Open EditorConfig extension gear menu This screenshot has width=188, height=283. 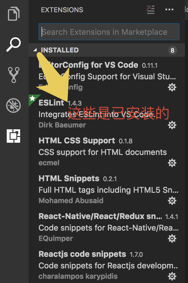coord(172,87)
